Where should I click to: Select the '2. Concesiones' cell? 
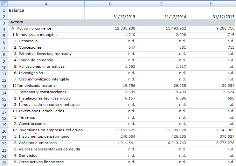click(46, 48)
